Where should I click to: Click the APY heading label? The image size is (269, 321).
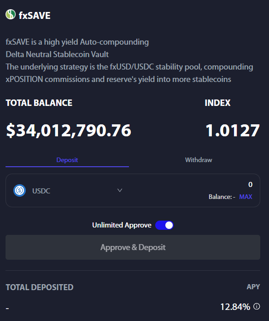click(x=253, y=287)
